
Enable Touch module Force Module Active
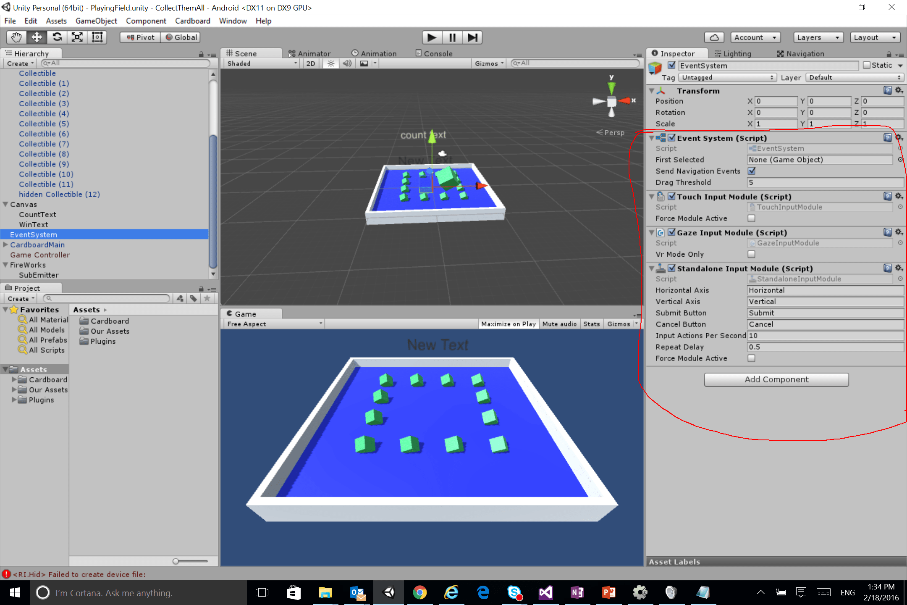pyautogui.click(x=752, y=218)
